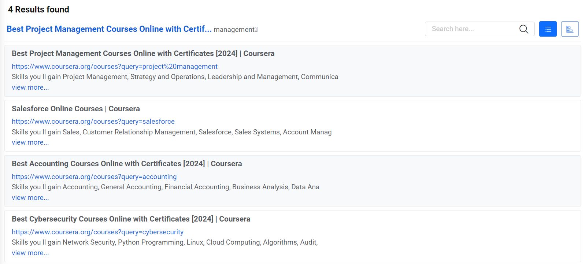
Task: Type in the Search here field
Action: point(473,29)
